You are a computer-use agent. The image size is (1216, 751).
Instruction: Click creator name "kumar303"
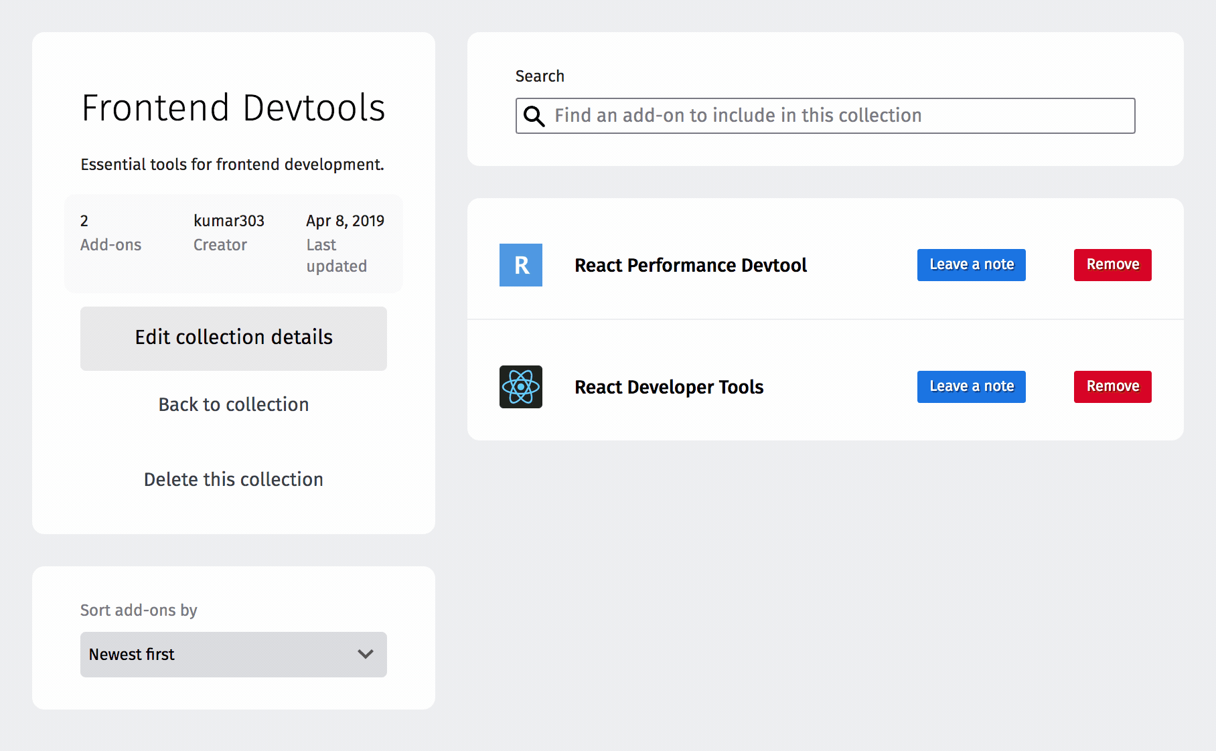pos(229,221)
